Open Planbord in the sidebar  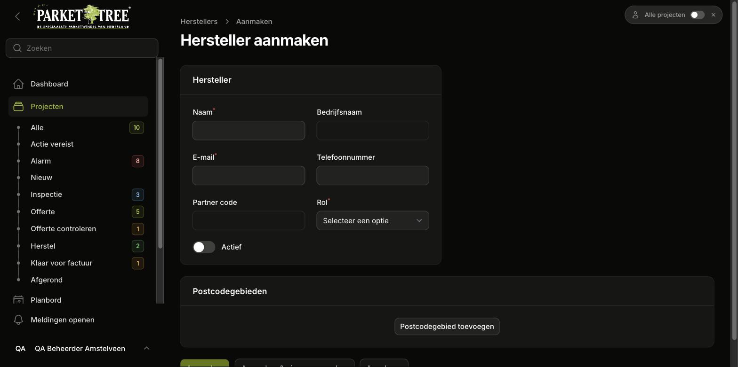click(78, 300)
